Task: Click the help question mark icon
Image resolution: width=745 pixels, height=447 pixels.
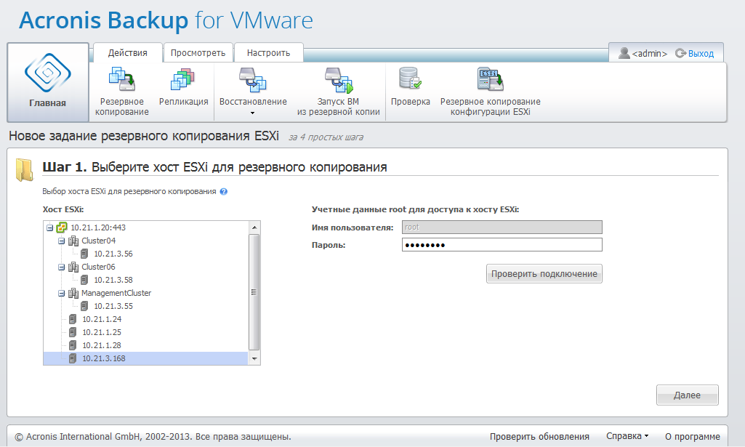Action: [224, 192]
